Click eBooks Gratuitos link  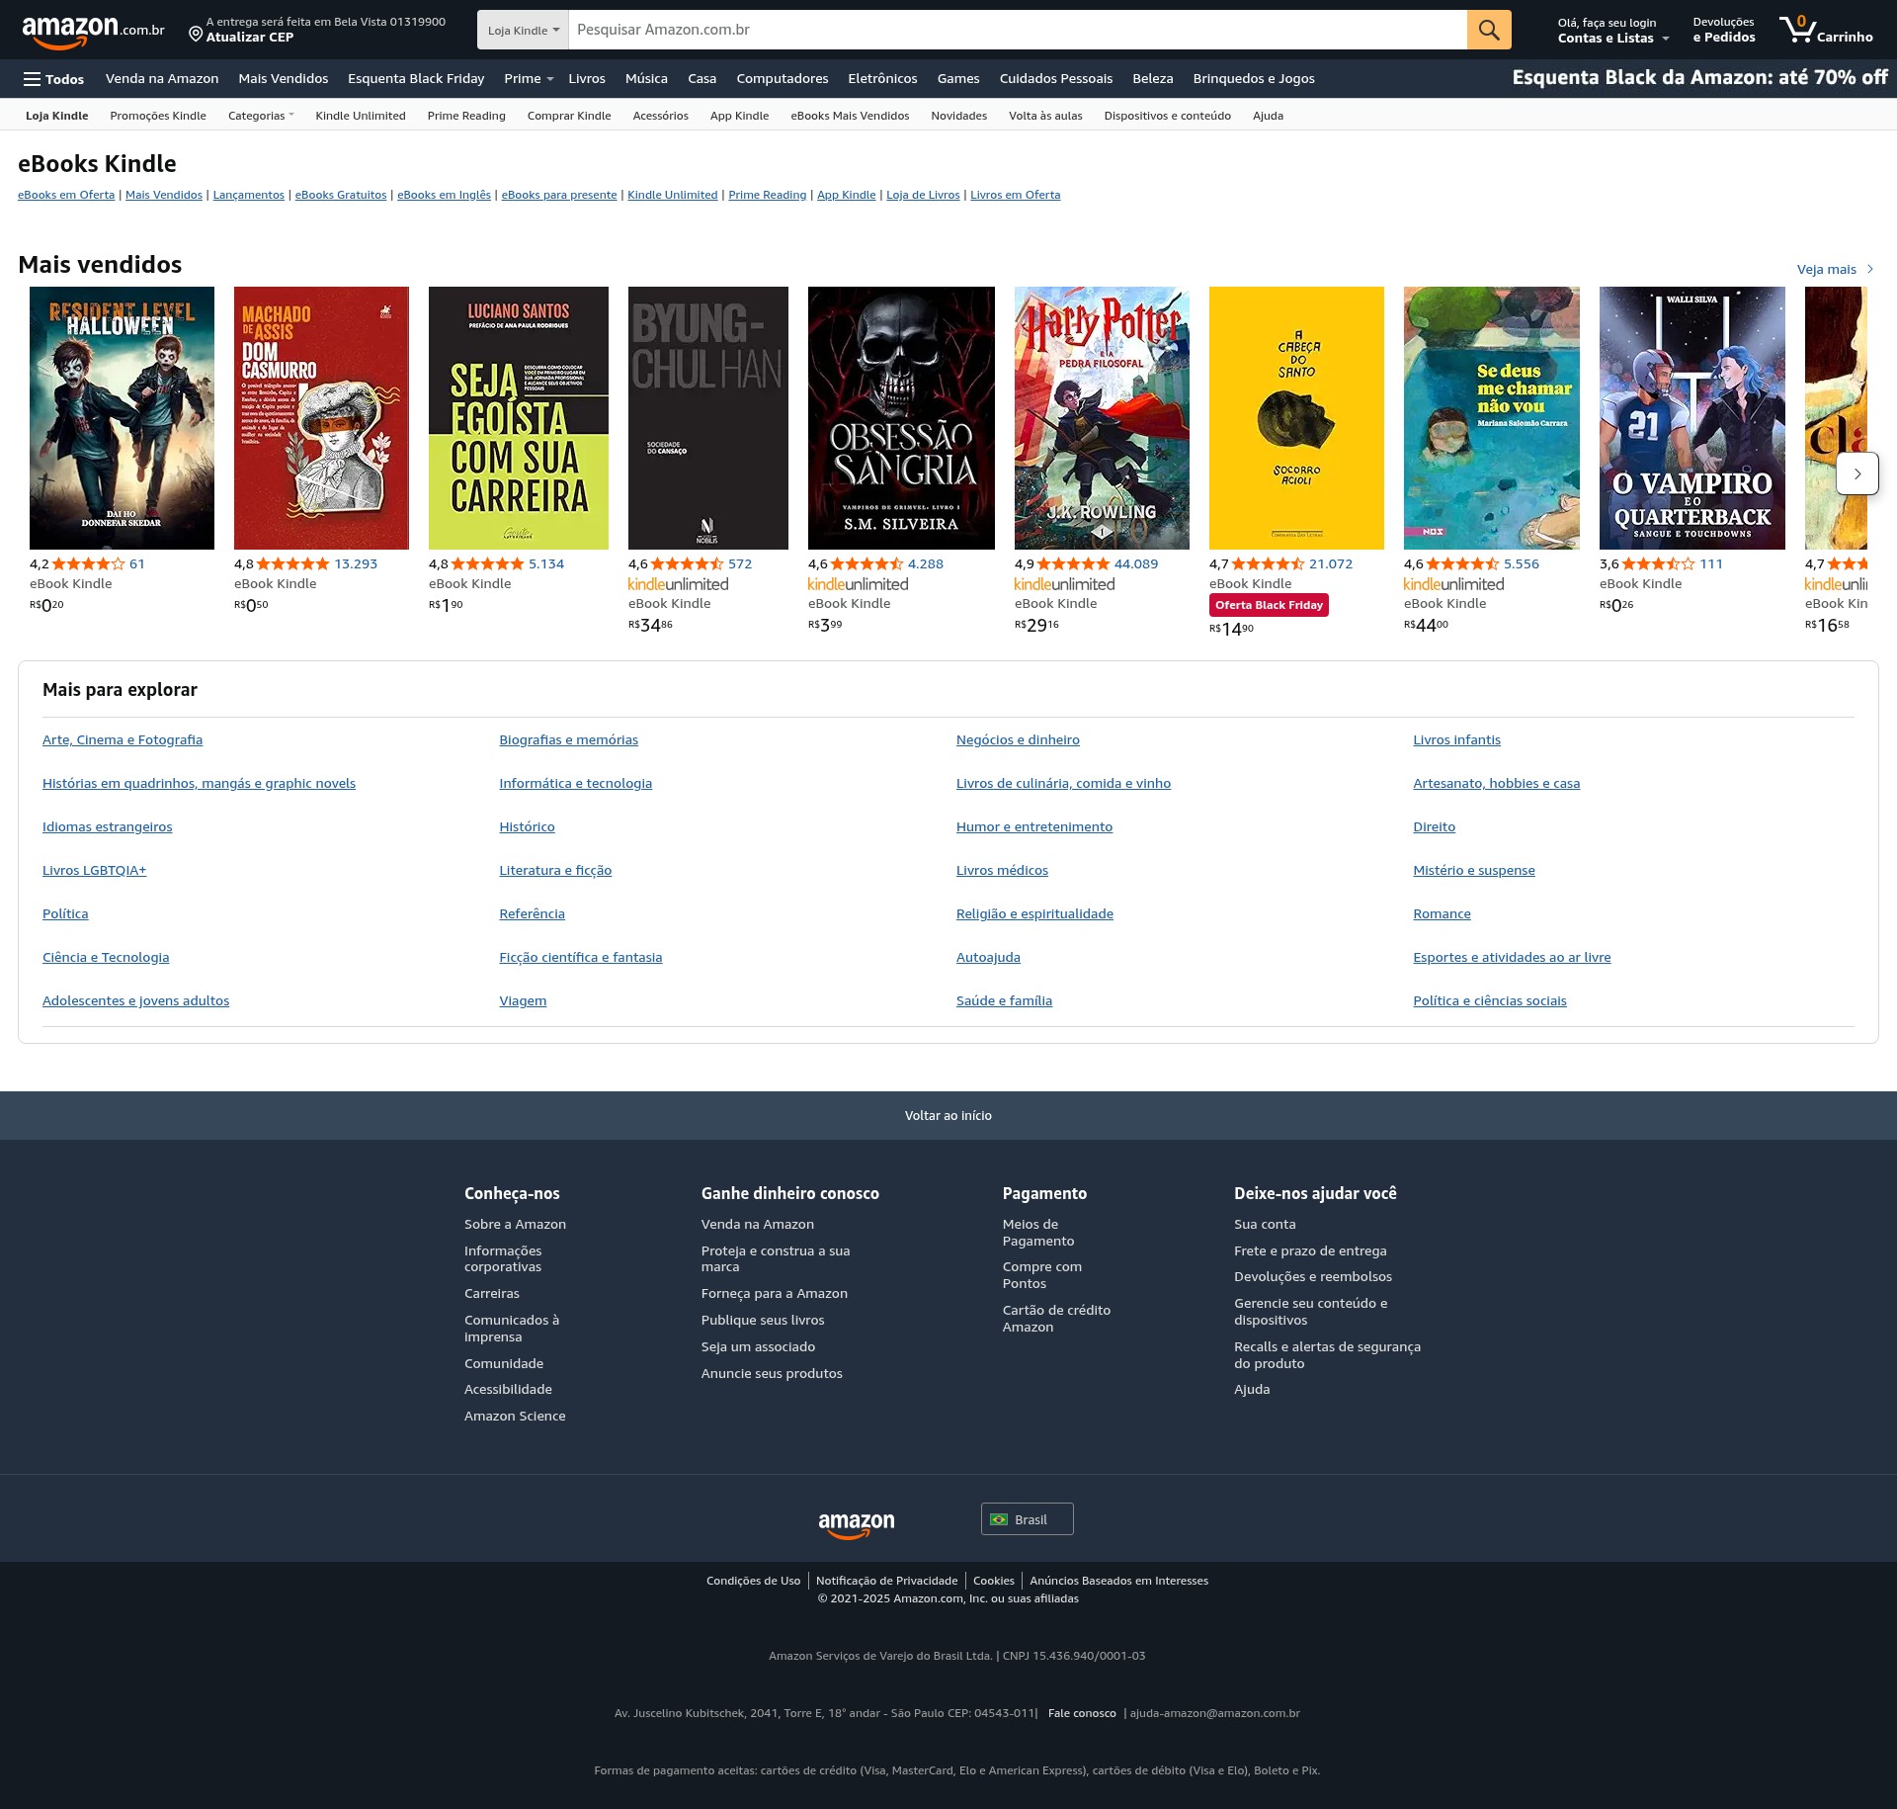[x=341, y=195]
